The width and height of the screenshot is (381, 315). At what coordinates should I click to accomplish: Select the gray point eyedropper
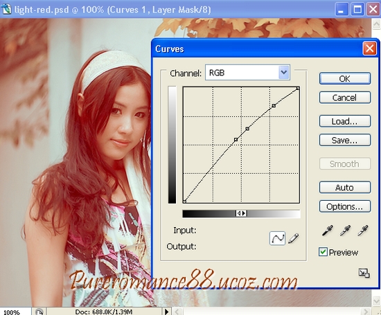pos(345,231)
